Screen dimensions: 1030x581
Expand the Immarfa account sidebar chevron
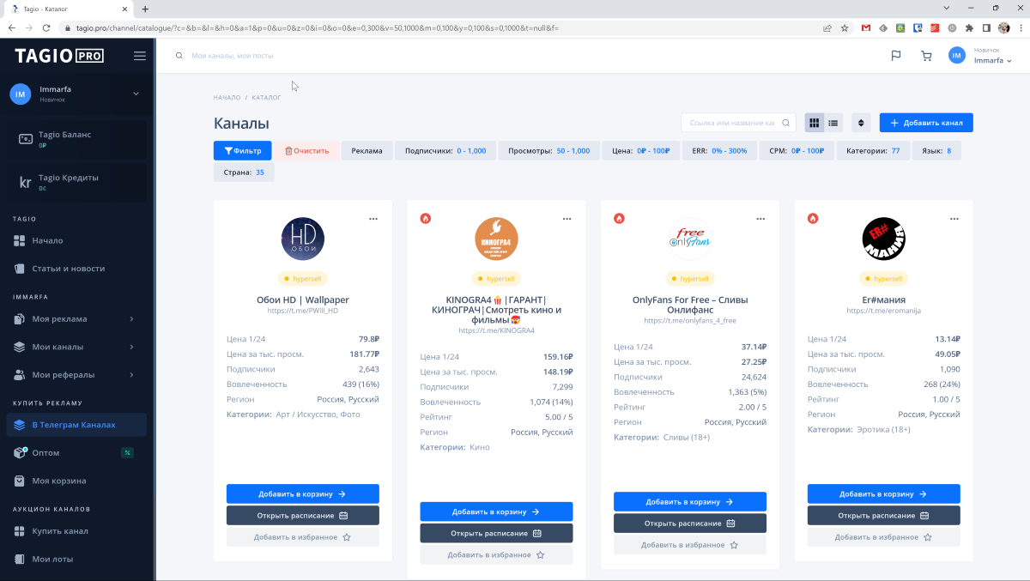click(x=136, y=94)
